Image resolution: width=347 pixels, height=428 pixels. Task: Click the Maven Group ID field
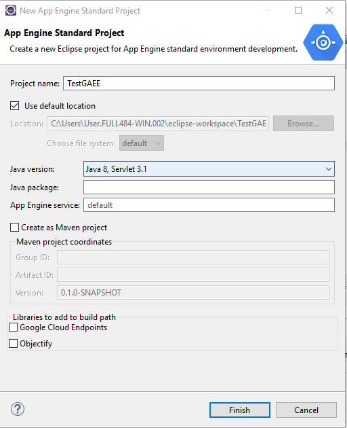point(193,257)
